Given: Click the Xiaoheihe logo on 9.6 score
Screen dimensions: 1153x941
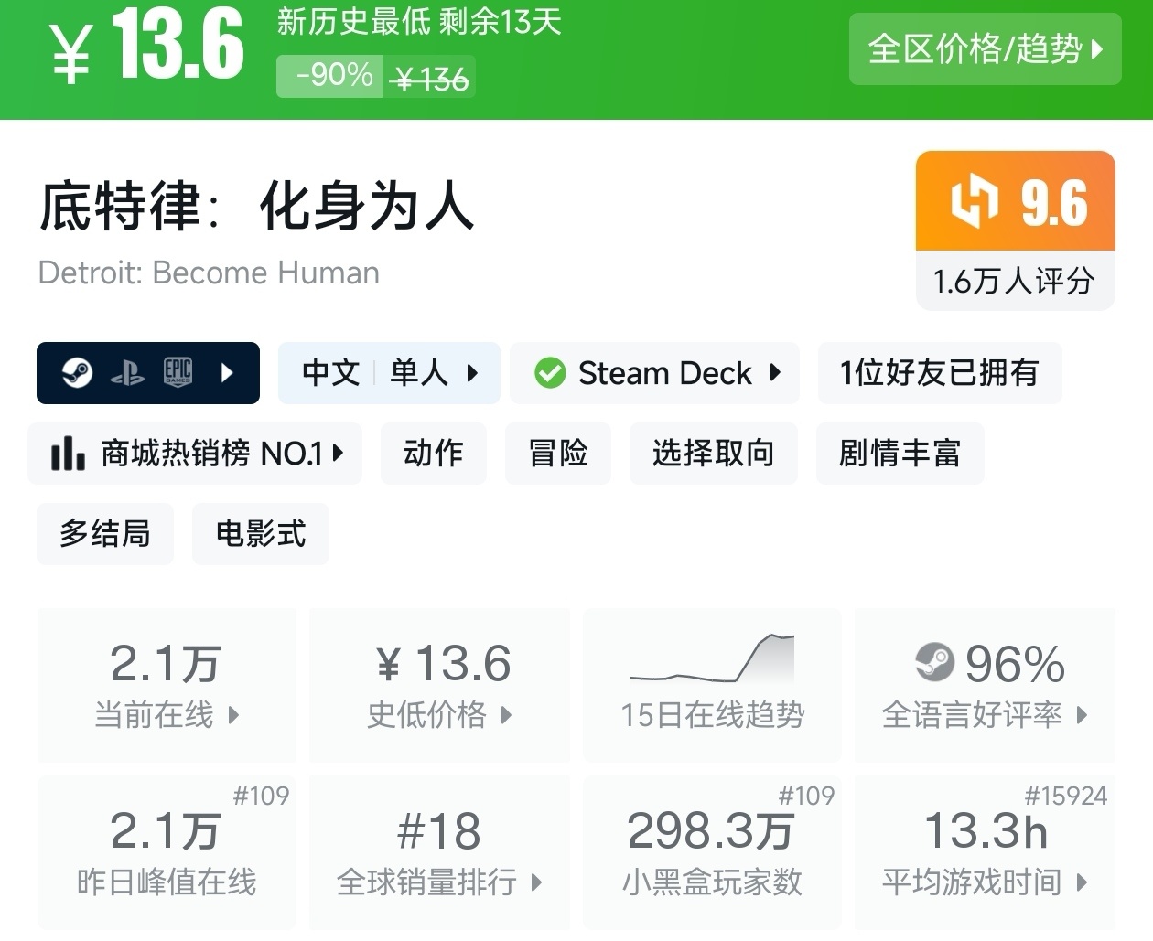Looking at the screenshot, I should 974,201.
